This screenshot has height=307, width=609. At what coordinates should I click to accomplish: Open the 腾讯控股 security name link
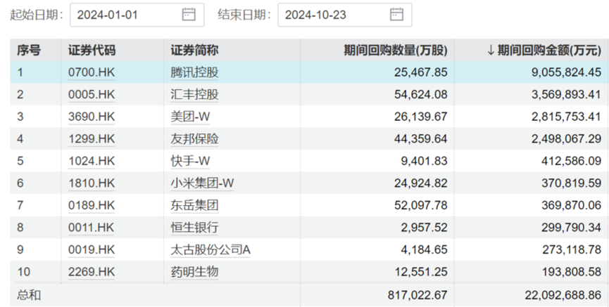[194, 72]
